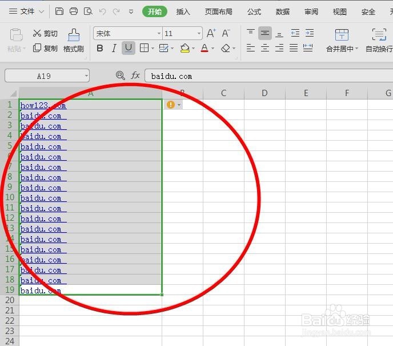
Task: Click the eraser clear icon
Action: click(x=226, y=48)
